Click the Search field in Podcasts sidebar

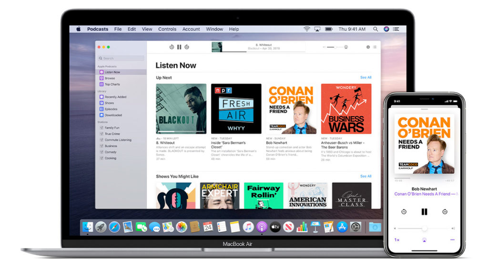[121, 58]
